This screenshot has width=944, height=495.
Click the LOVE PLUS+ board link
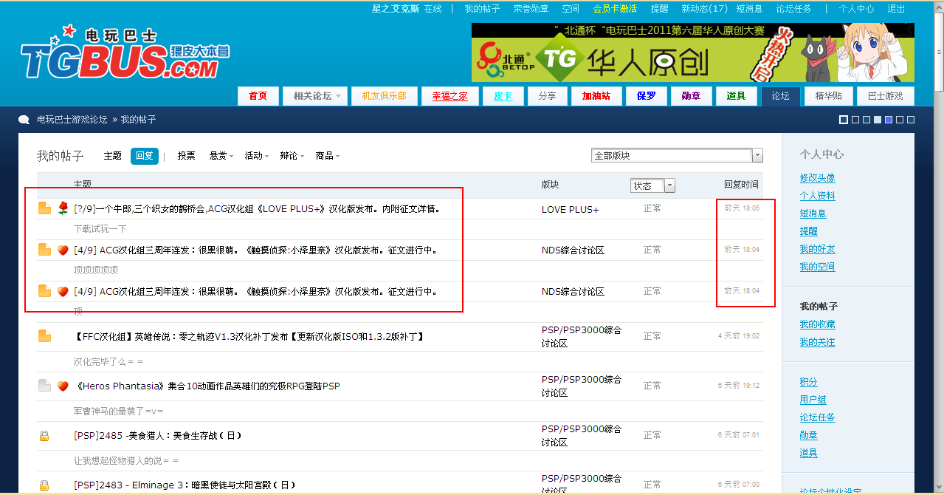click(x=571, y=210)
